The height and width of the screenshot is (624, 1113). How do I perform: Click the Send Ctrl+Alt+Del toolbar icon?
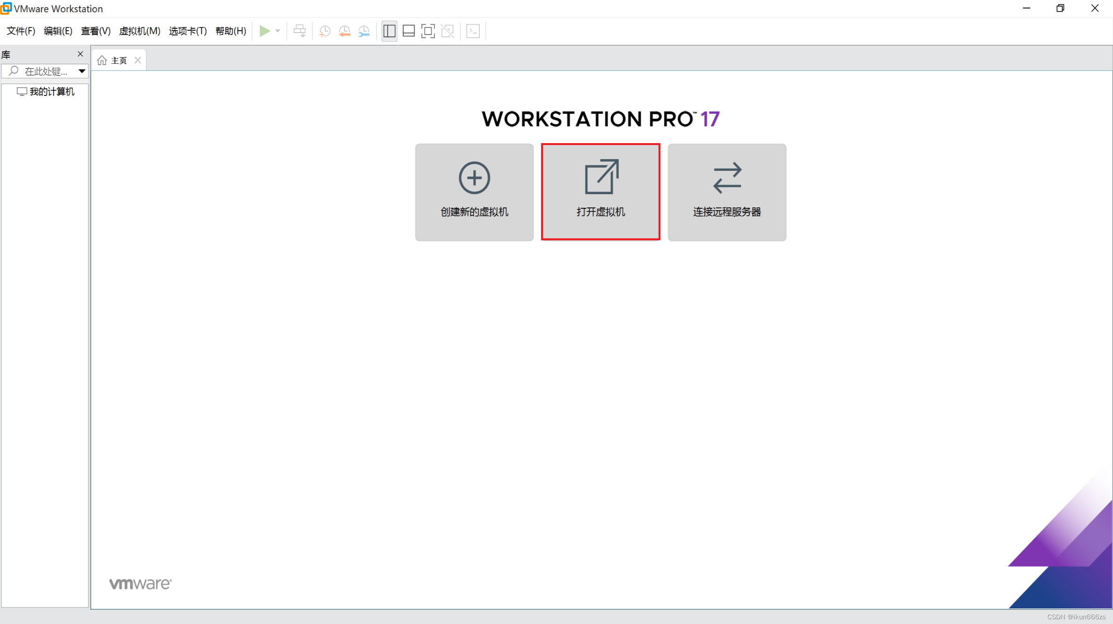[299, 31]
